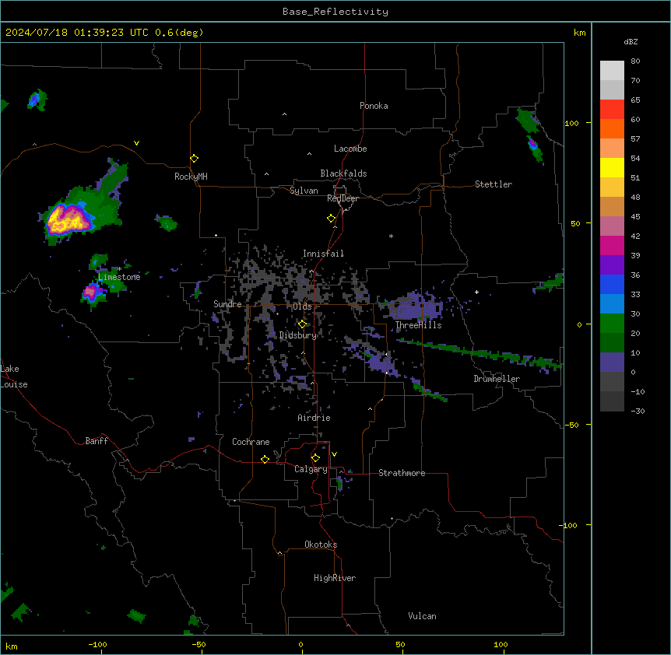
Task: Click the Lacombe city label
Action: point(350,149)
